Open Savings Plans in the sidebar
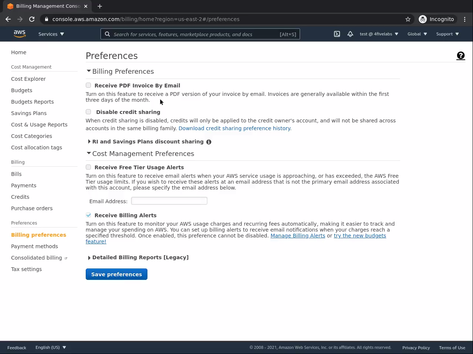Image resolution: width=473 pixels, height=354 pixels. [29, 113]
